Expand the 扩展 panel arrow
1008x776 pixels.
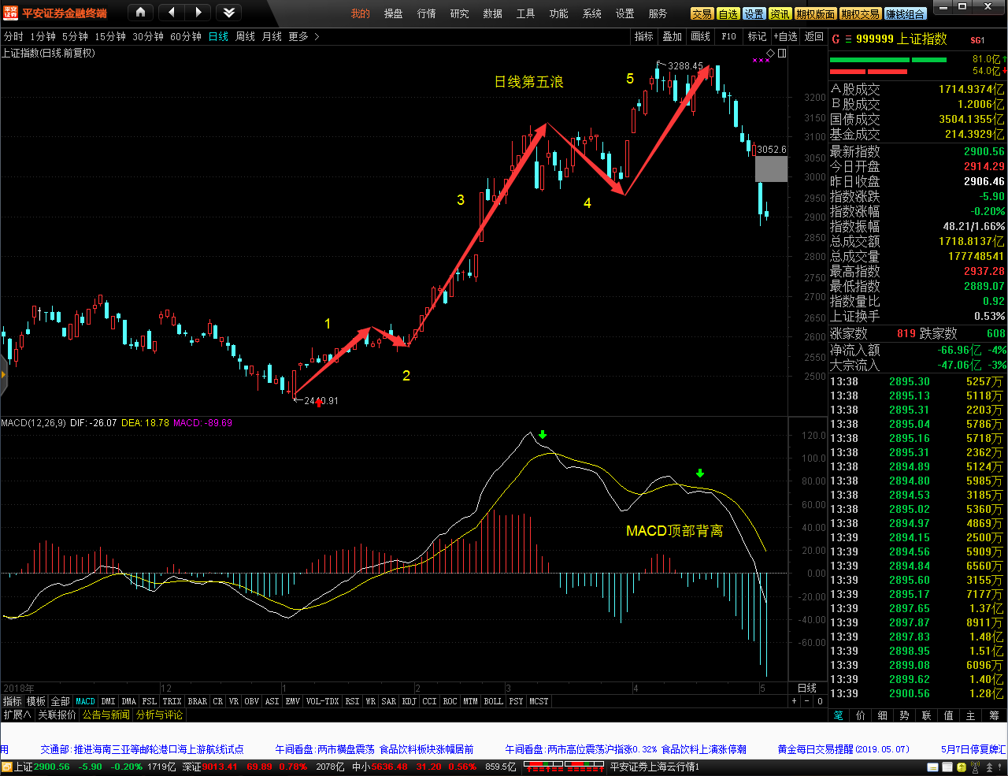click(x=17, y=715)
